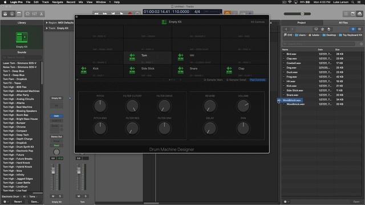Toggle the Read automation button
The height and width of the screenshot is (205, 365).
56,146
